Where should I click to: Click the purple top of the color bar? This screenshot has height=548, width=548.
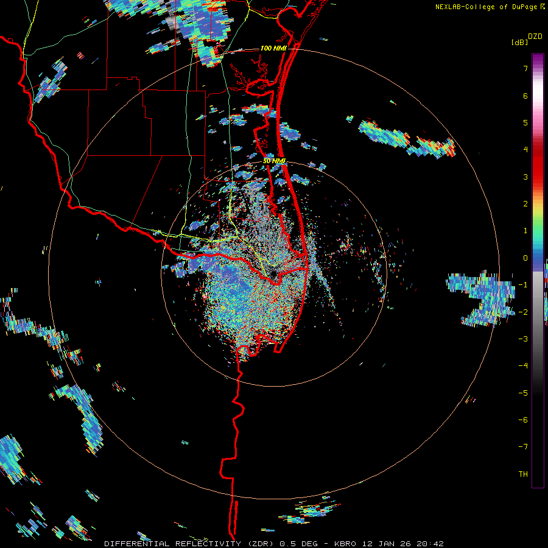(538, 60)
